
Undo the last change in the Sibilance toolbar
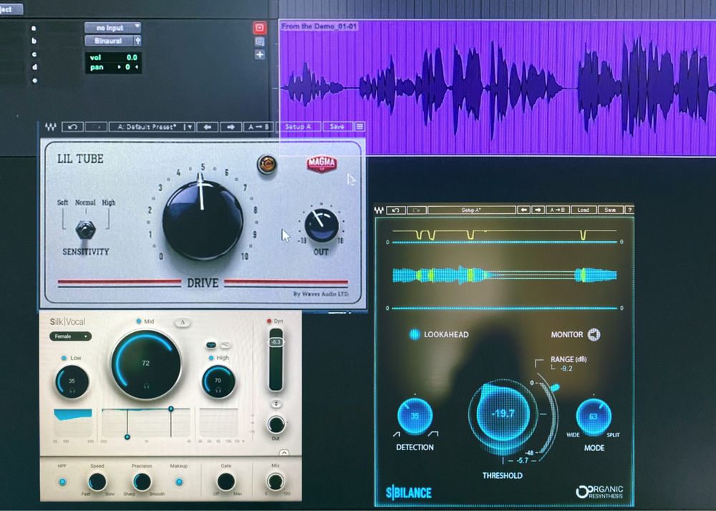(396, 210)
